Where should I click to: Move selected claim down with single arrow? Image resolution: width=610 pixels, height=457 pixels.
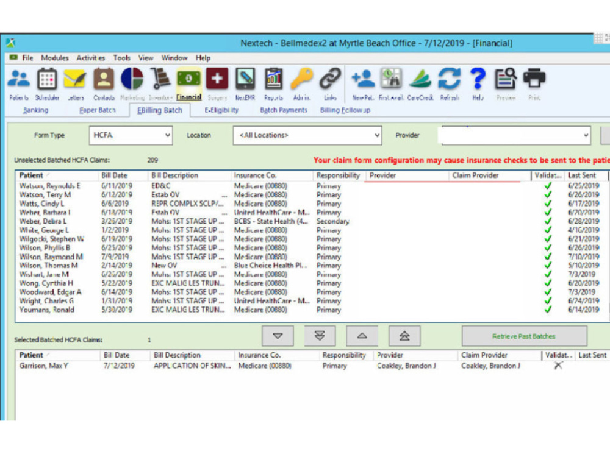pyautogui.click(x=278, y=336)
